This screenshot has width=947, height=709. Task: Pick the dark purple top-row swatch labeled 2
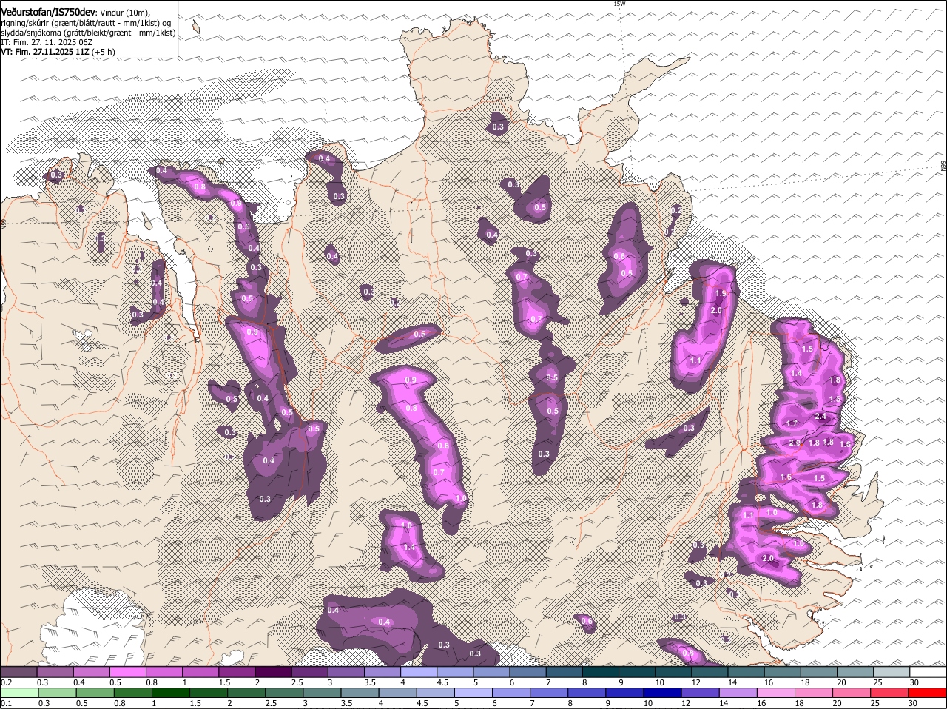click(273, 672)
